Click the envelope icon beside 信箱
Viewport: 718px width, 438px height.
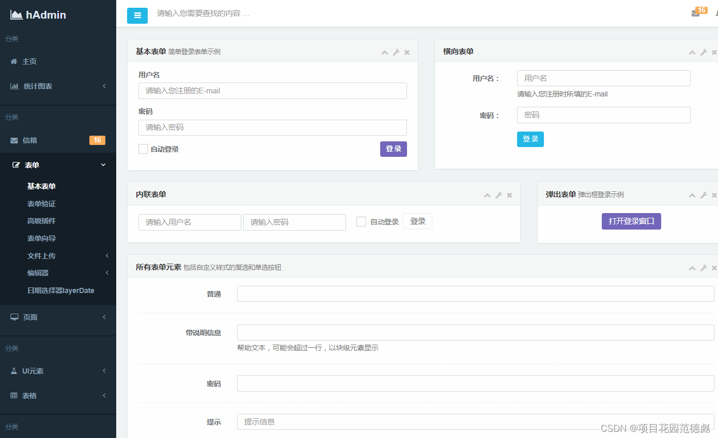(x=14, y=140)
